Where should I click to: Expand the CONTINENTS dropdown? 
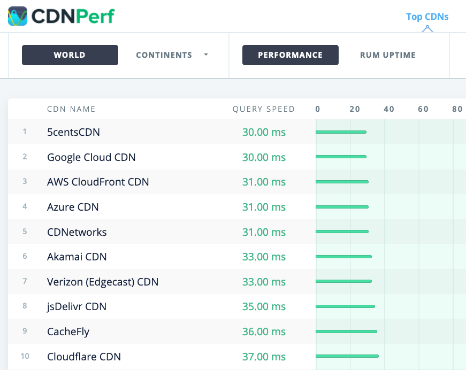click(x=172, y=55)
